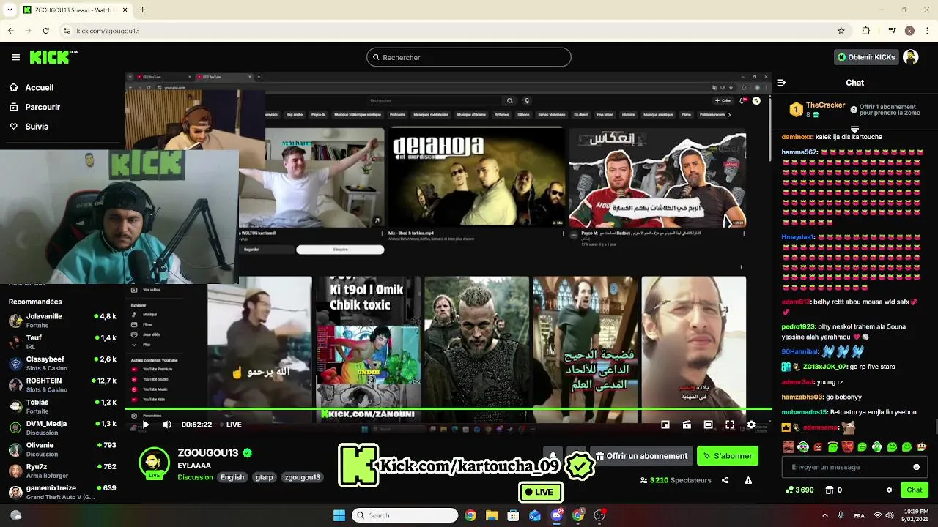Screen dimensions: 938x527
Task: Select the zgougou13 tag
Action: 302,477
